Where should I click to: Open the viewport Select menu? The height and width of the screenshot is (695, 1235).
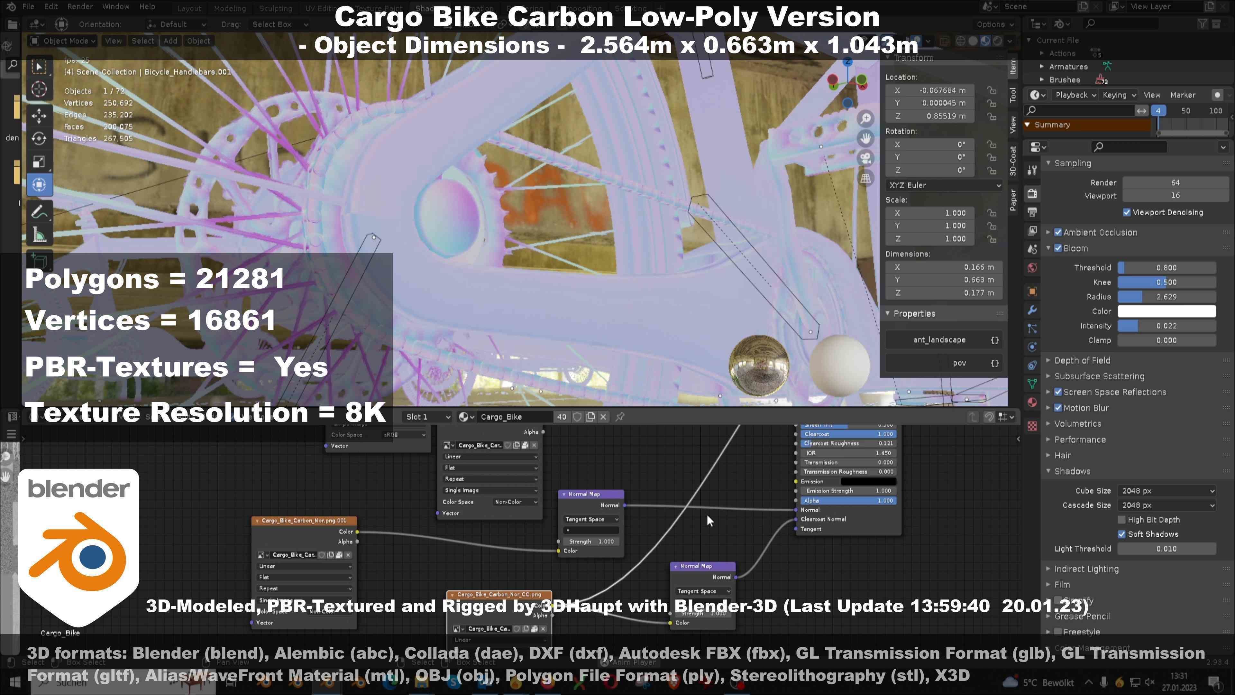tap(143, 41)
